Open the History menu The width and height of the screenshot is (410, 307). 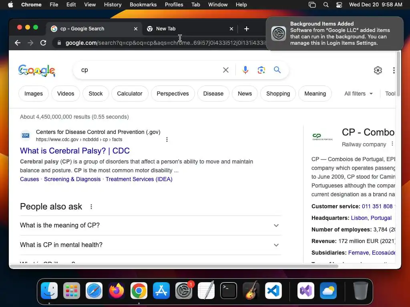tap(113, 5)
